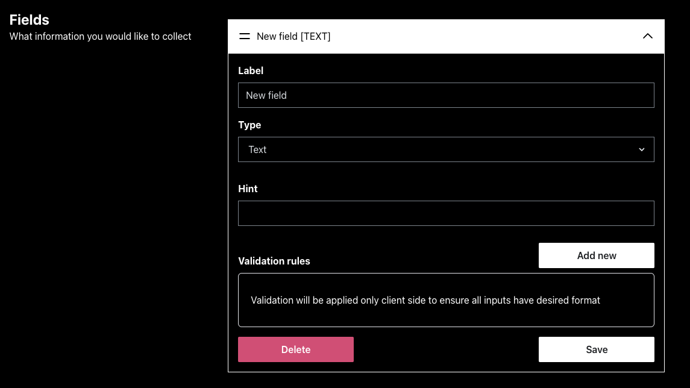Viewport: 690px width, 388px height.
Task: Select the client side validation notice text
Action: point(425,300)
